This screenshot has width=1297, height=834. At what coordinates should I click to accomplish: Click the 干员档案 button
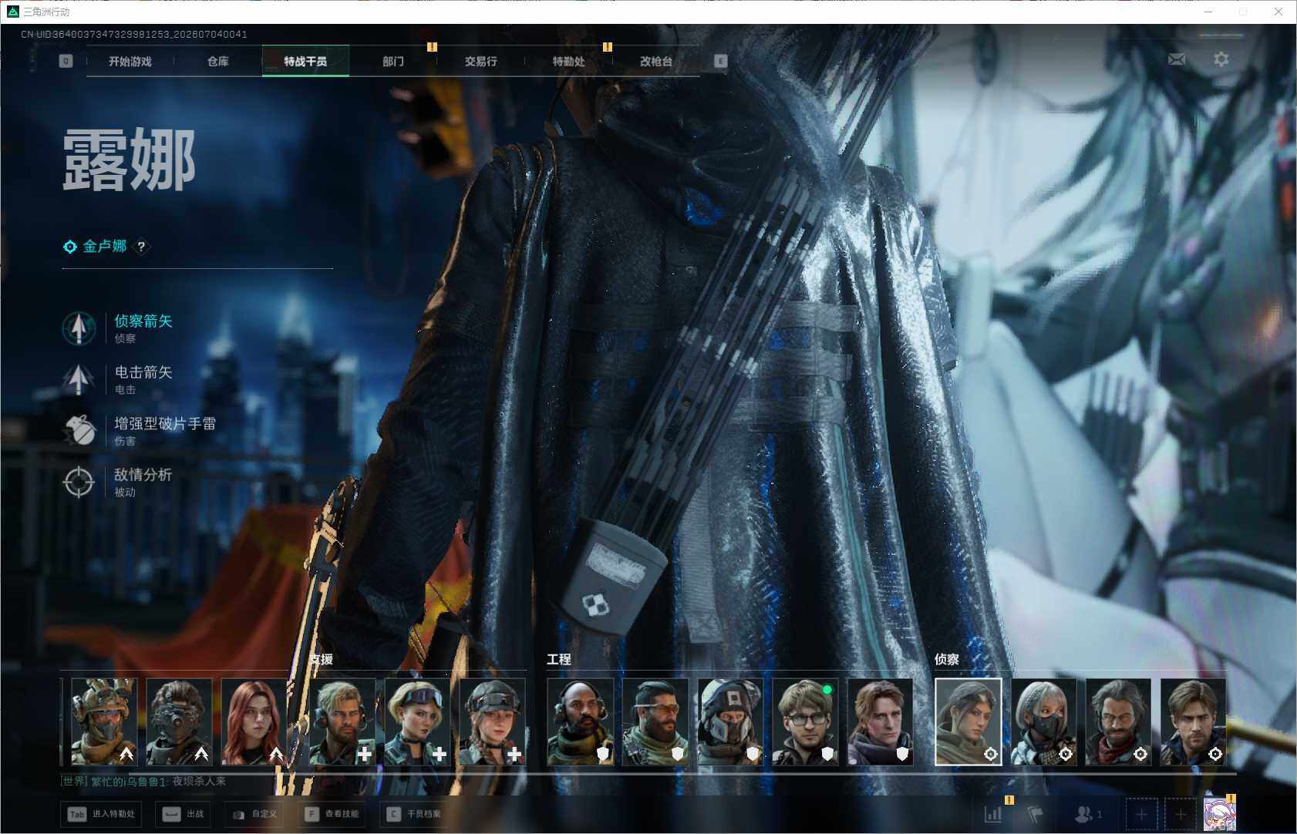[414, 814]
